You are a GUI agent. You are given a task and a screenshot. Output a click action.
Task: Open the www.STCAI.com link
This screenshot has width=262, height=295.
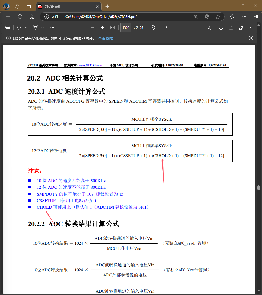(x=90, y=65)
